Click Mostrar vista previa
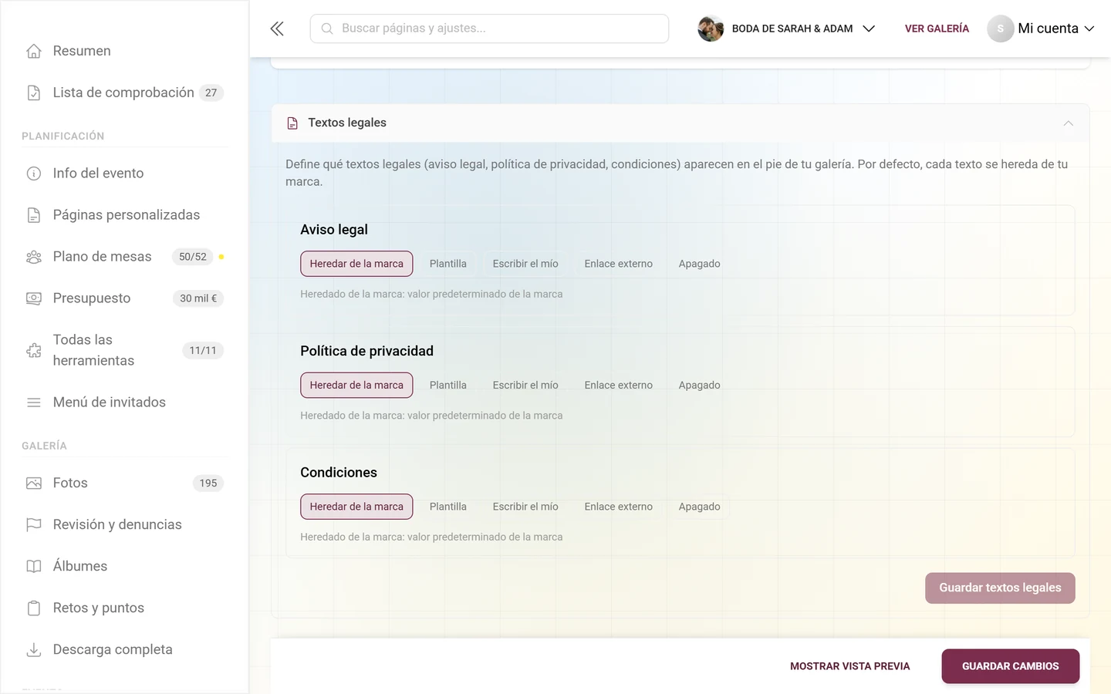This screenshot has height=694, width=1111. 850,666
